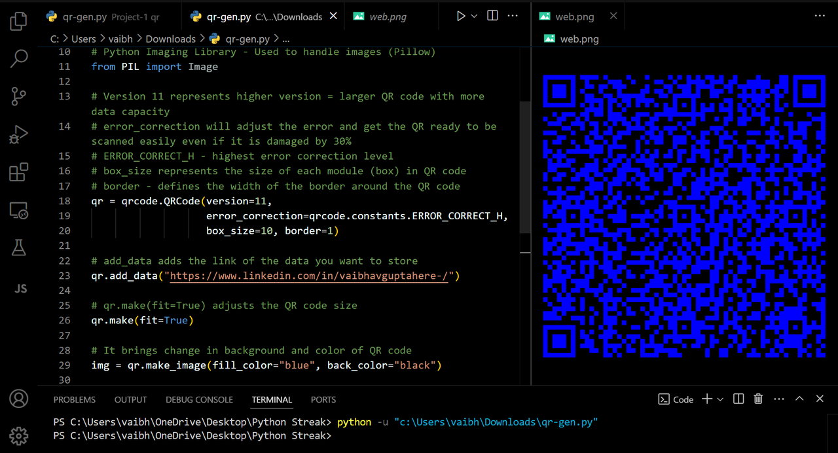
Task: Open the new terminal launch profile dropdown
Action: pyautogui.click(x=720, y=399)
